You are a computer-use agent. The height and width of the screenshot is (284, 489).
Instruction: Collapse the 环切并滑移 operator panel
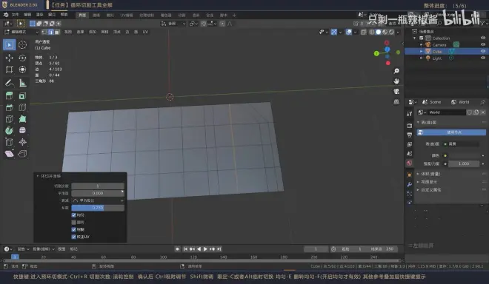(x=38, y=176)
